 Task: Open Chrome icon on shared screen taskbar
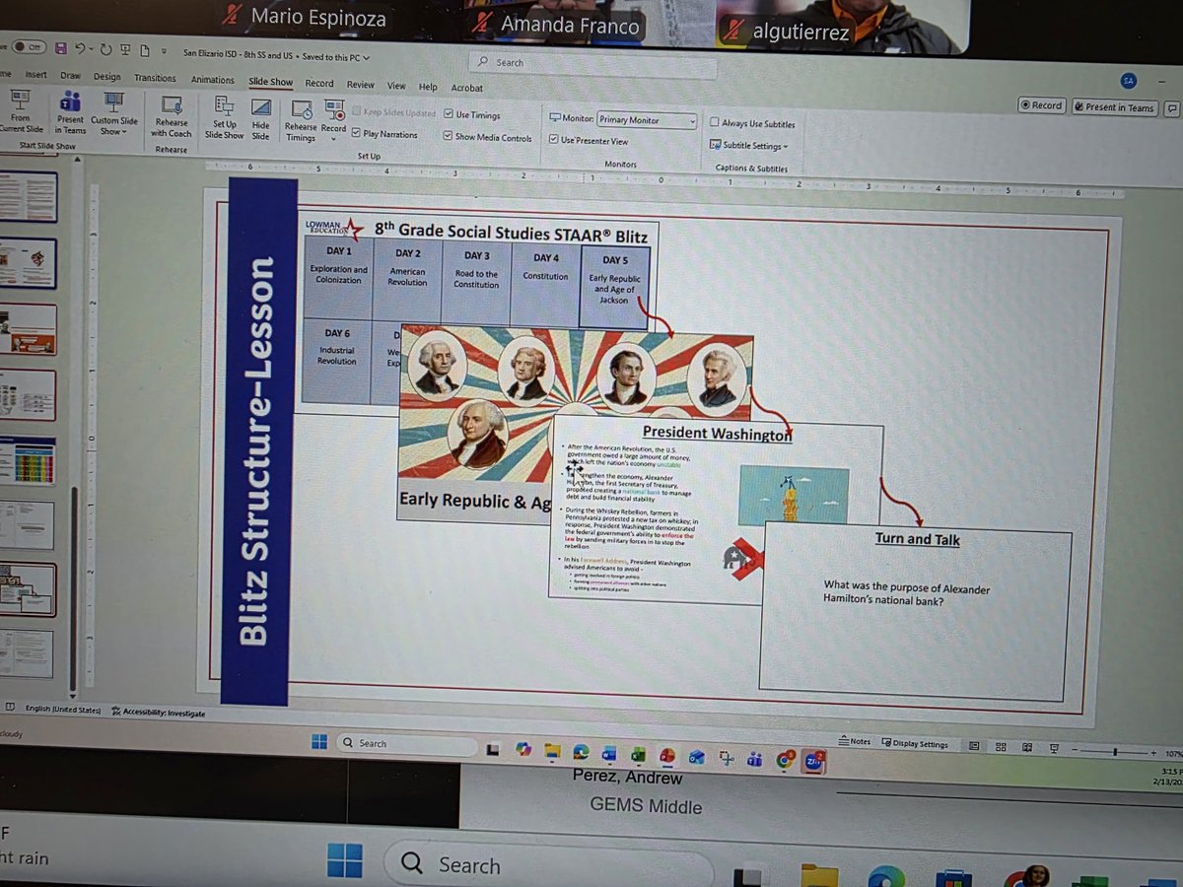coord(785,760)
